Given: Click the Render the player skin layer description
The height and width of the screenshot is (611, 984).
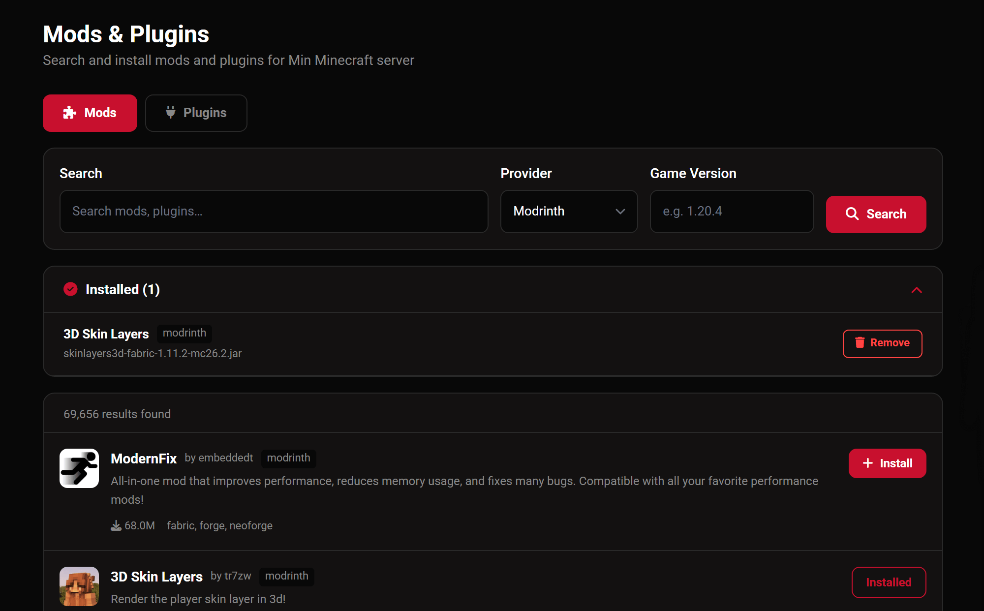Looking at the screenshot, I should (198, 599).
